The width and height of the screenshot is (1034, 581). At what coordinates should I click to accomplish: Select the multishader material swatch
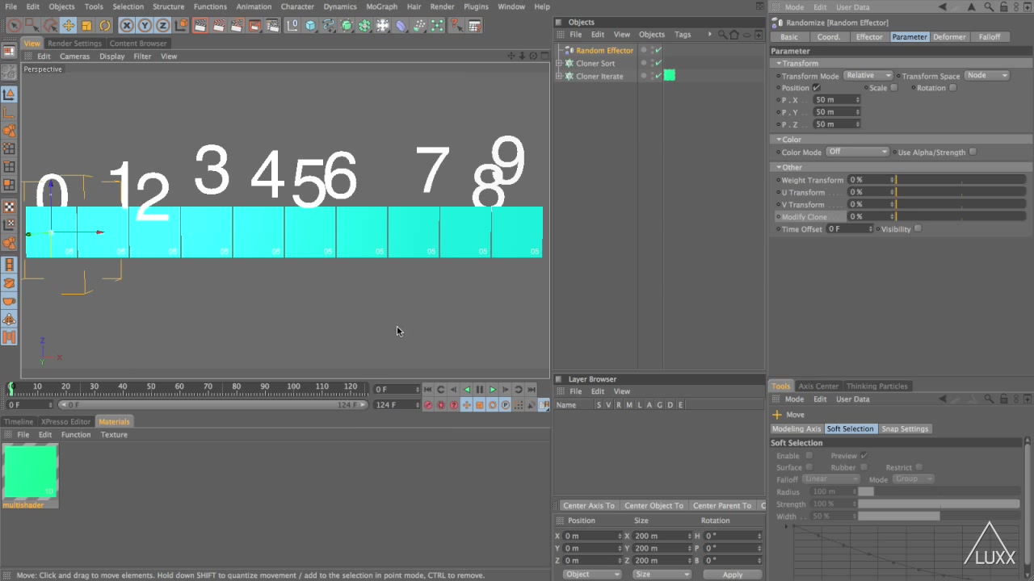(x=30, y=472)
